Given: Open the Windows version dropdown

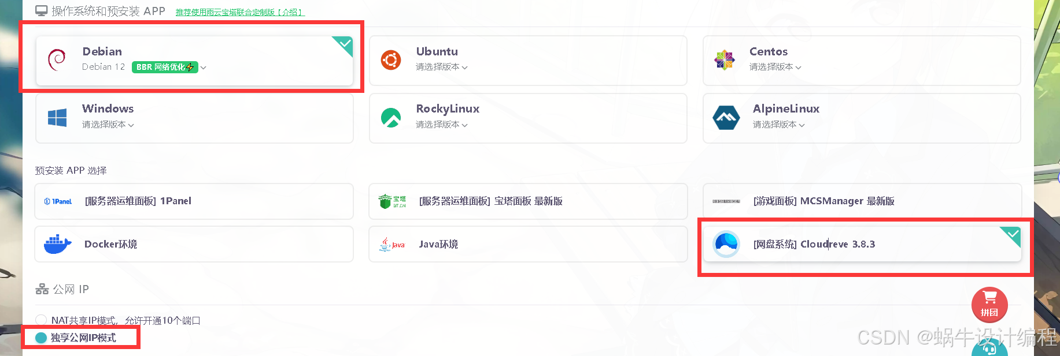Looking at the screenshot, I should (108, 125).
